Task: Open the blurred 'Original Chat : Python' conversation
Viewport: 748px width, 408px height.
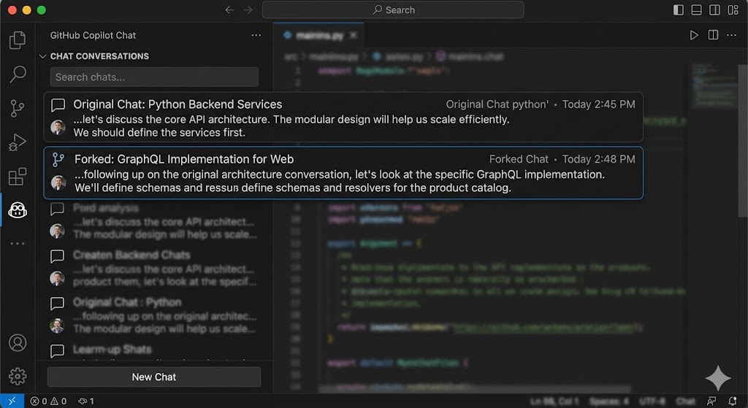Action: point(154,315)
